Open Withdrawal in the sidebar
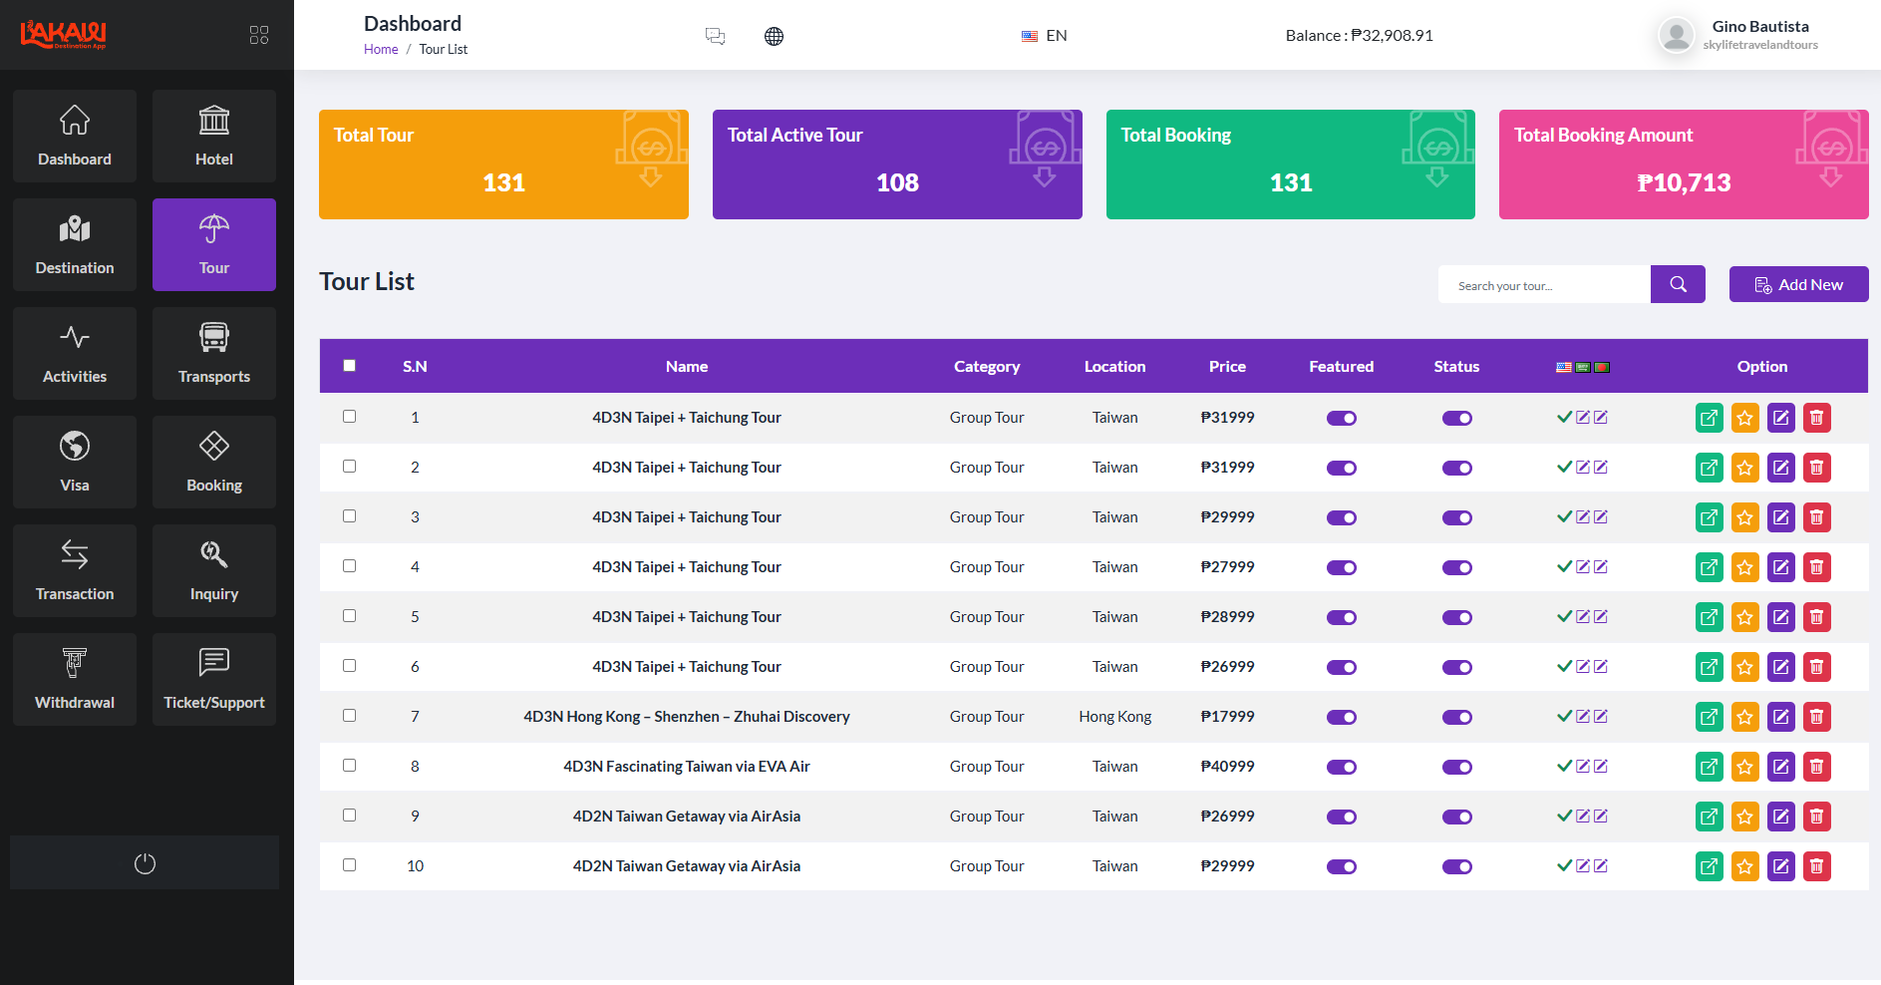 (75, 679)
